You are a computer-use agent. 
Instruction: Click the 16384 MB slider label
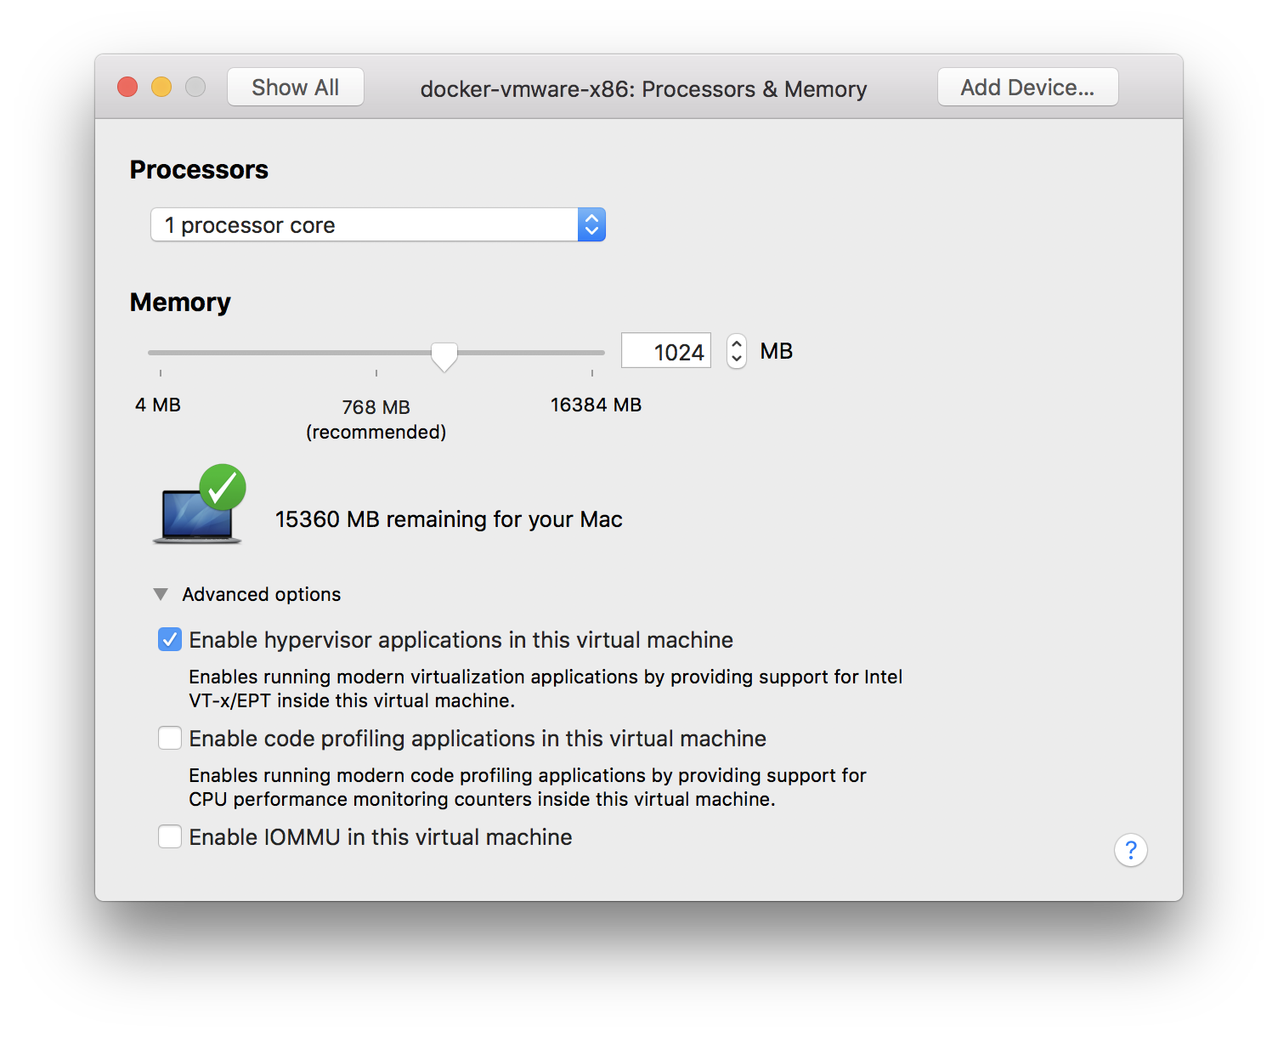point(596,405)
